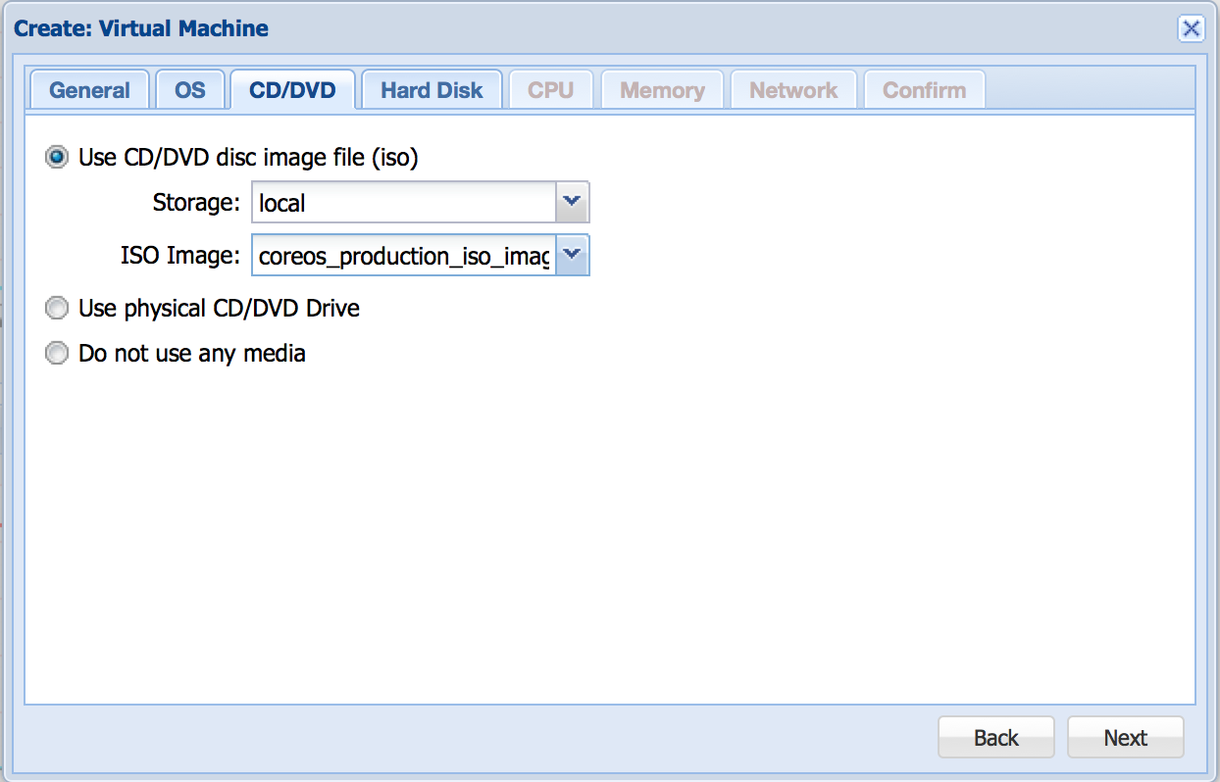Select the CD/DVD tab
Viewport: 1220px width, 782px height.
point(292,90)
